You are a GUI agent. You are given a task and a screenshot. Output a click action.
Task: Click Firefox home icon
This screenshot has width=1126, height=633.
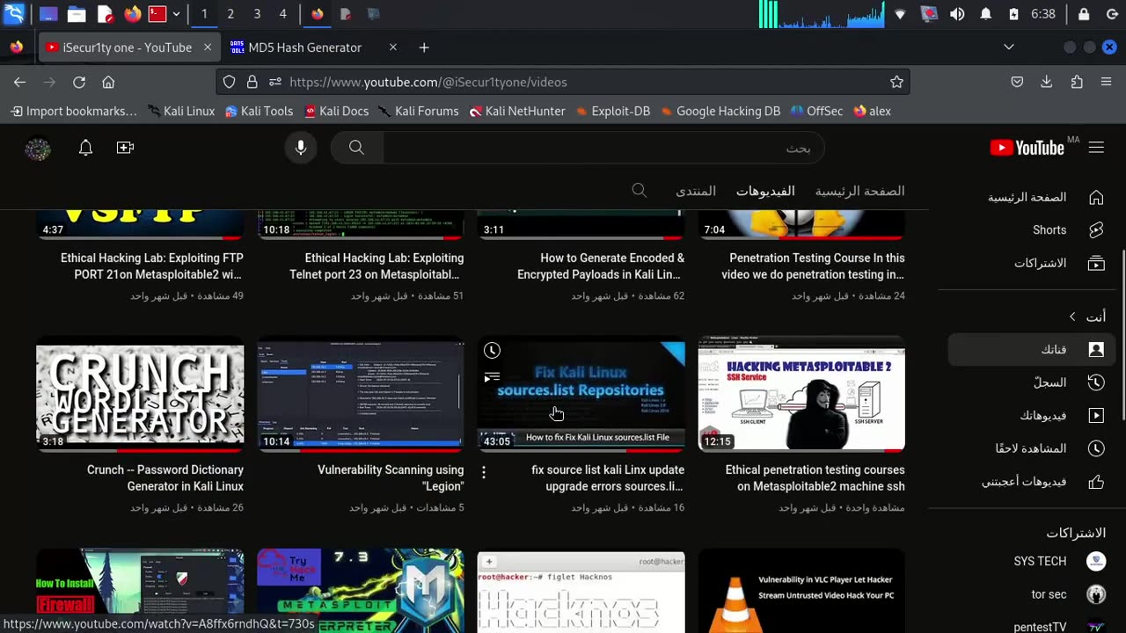(x=108, y=82)
